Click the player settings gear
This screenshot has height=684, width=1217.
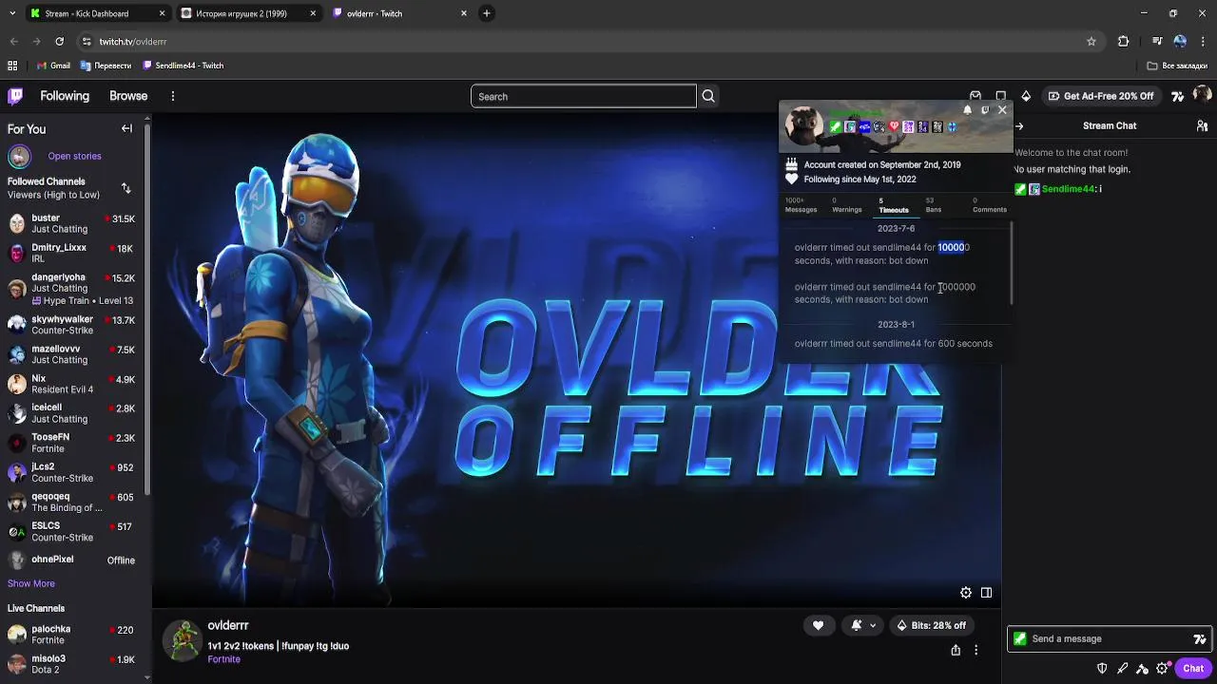[966, 593]
